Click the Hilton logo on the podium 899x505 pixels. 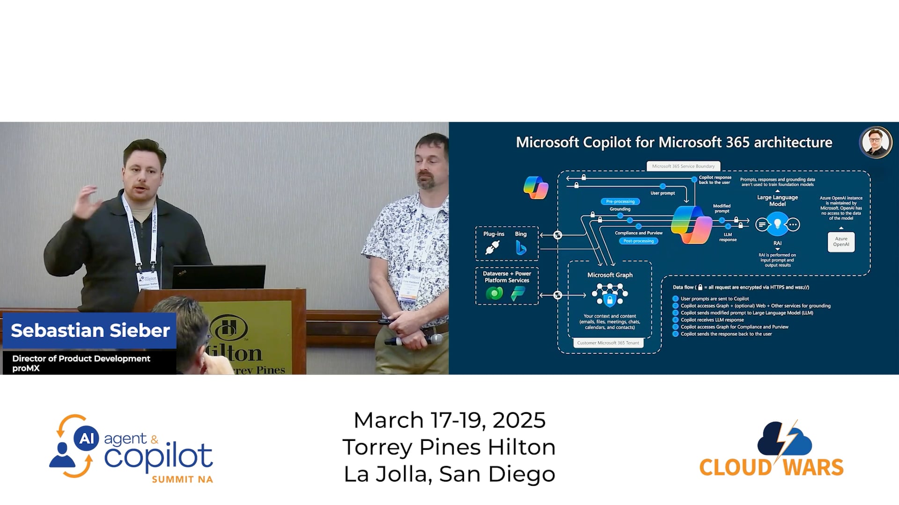[x=228, y=328]
